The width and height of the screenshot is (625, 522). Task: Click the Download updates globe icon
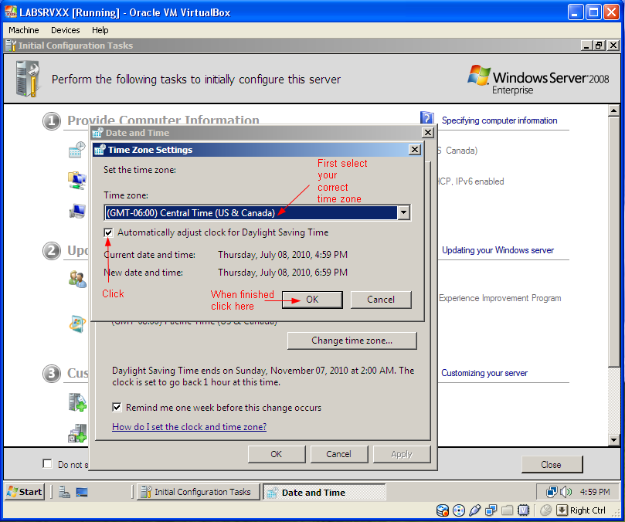coord(77,324)
